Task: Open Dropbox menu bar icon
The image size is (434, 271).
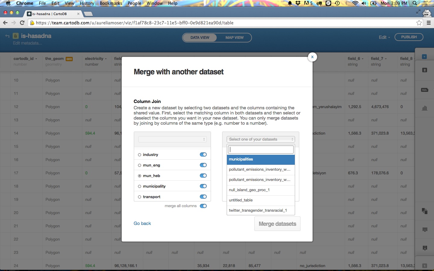Action: coord(298,3)
